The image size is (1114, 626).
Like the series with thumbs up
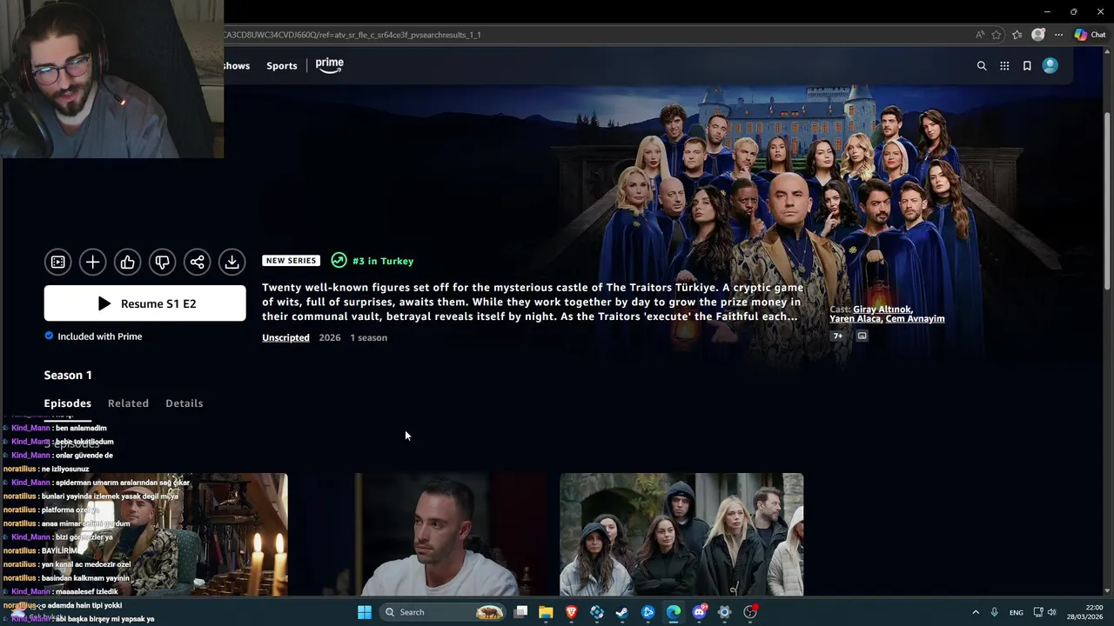pyautogui.click(x=127, y=262)
